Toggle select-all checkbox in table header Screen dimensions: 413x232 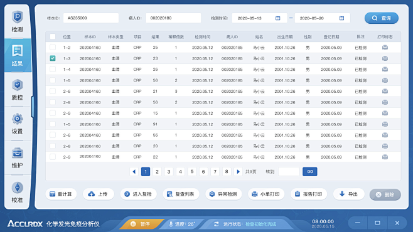click(x=53, y=36)
